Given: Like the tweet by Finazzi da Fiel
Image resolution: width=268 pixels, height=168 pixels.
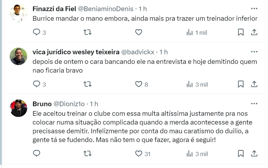Looking at the screenshot, I should 139,32.
